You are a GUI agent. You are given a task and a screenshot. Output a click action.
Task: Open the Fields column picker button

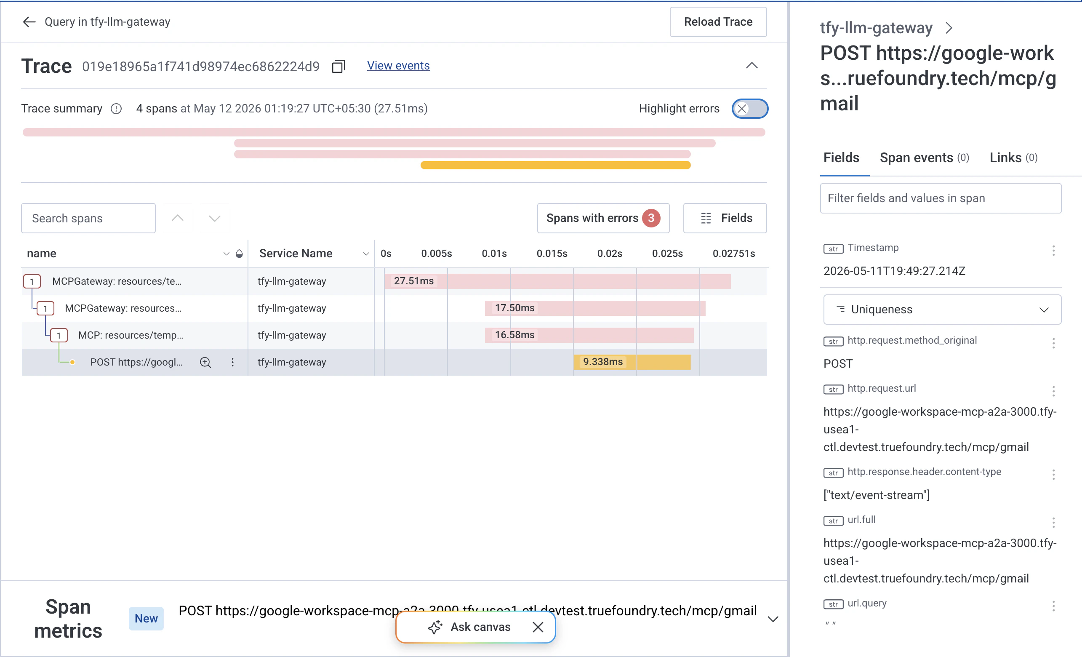point(725,218)
